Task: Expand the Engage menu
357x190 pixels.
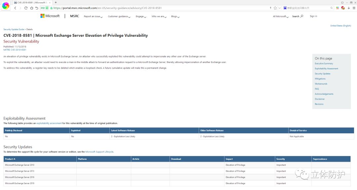Action: (x=141, y=16)
